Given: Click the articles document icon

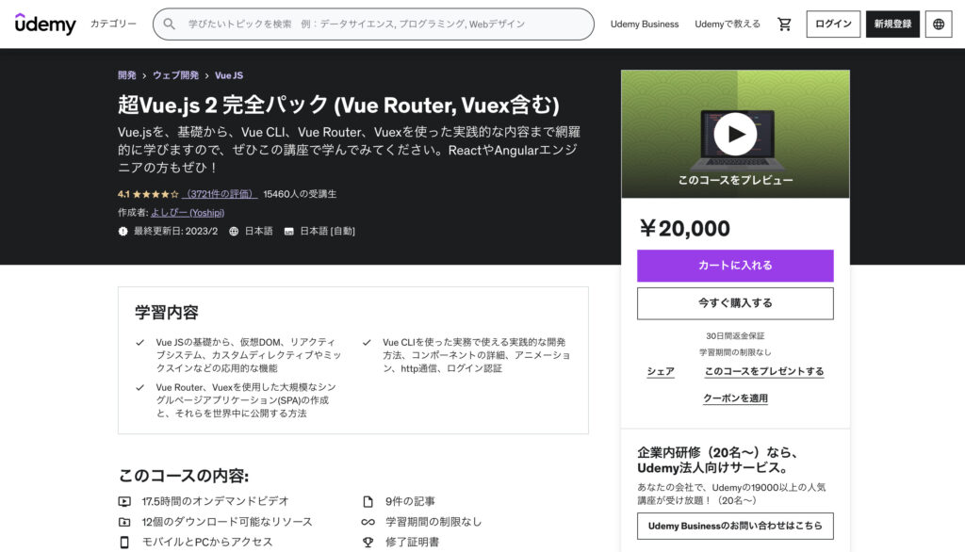Looking at the screenshot, I should [368, 501].
